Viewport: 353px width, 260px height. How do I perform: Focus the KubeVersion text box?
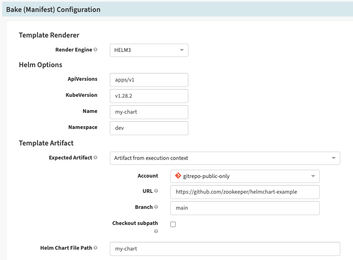[149, 96]
